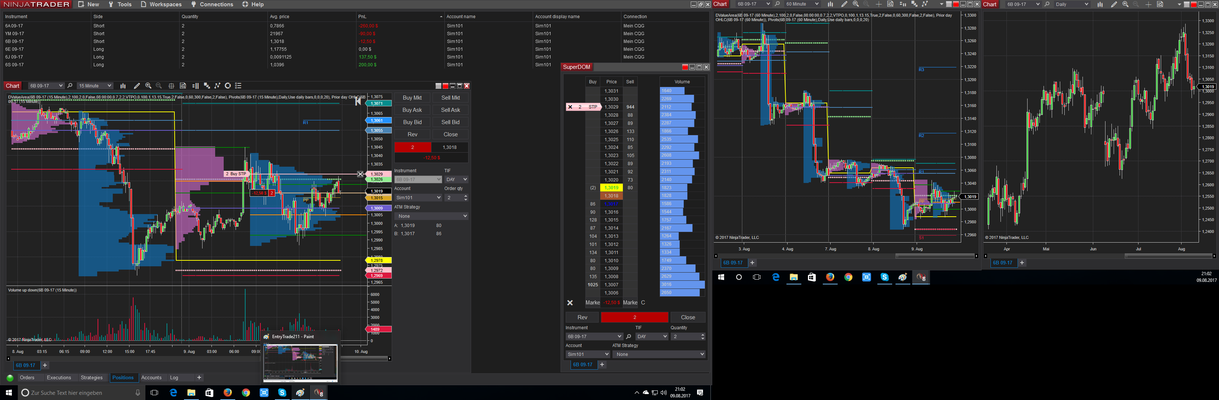Viewport: 1219px width, 400px height.
Task: Click Sell Mkt in chart trader
Action: pos(450,98)
